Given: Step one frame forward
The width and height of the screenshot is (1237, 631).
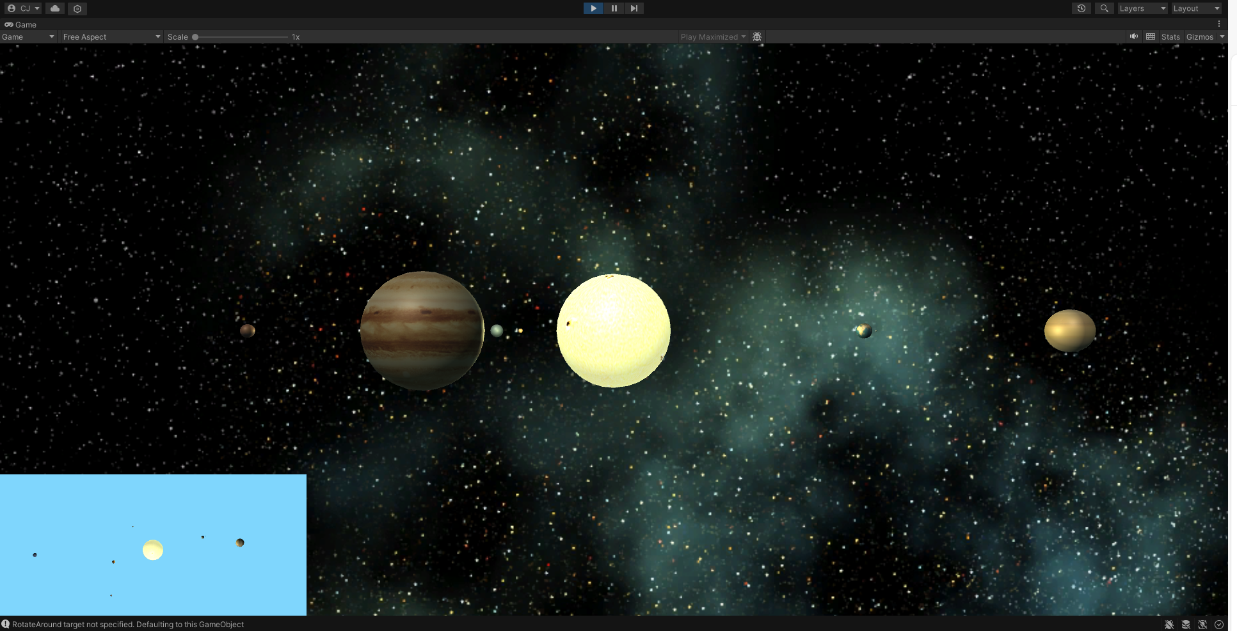Looking at the screenshot, I should [634, 8].
